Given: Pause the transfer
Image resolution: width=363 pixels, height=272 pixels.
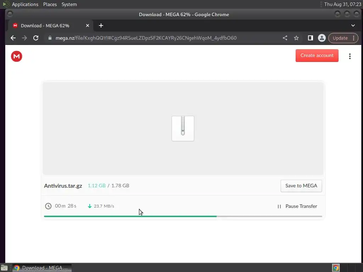Looking at the screenshot, I should coord(297,206).
